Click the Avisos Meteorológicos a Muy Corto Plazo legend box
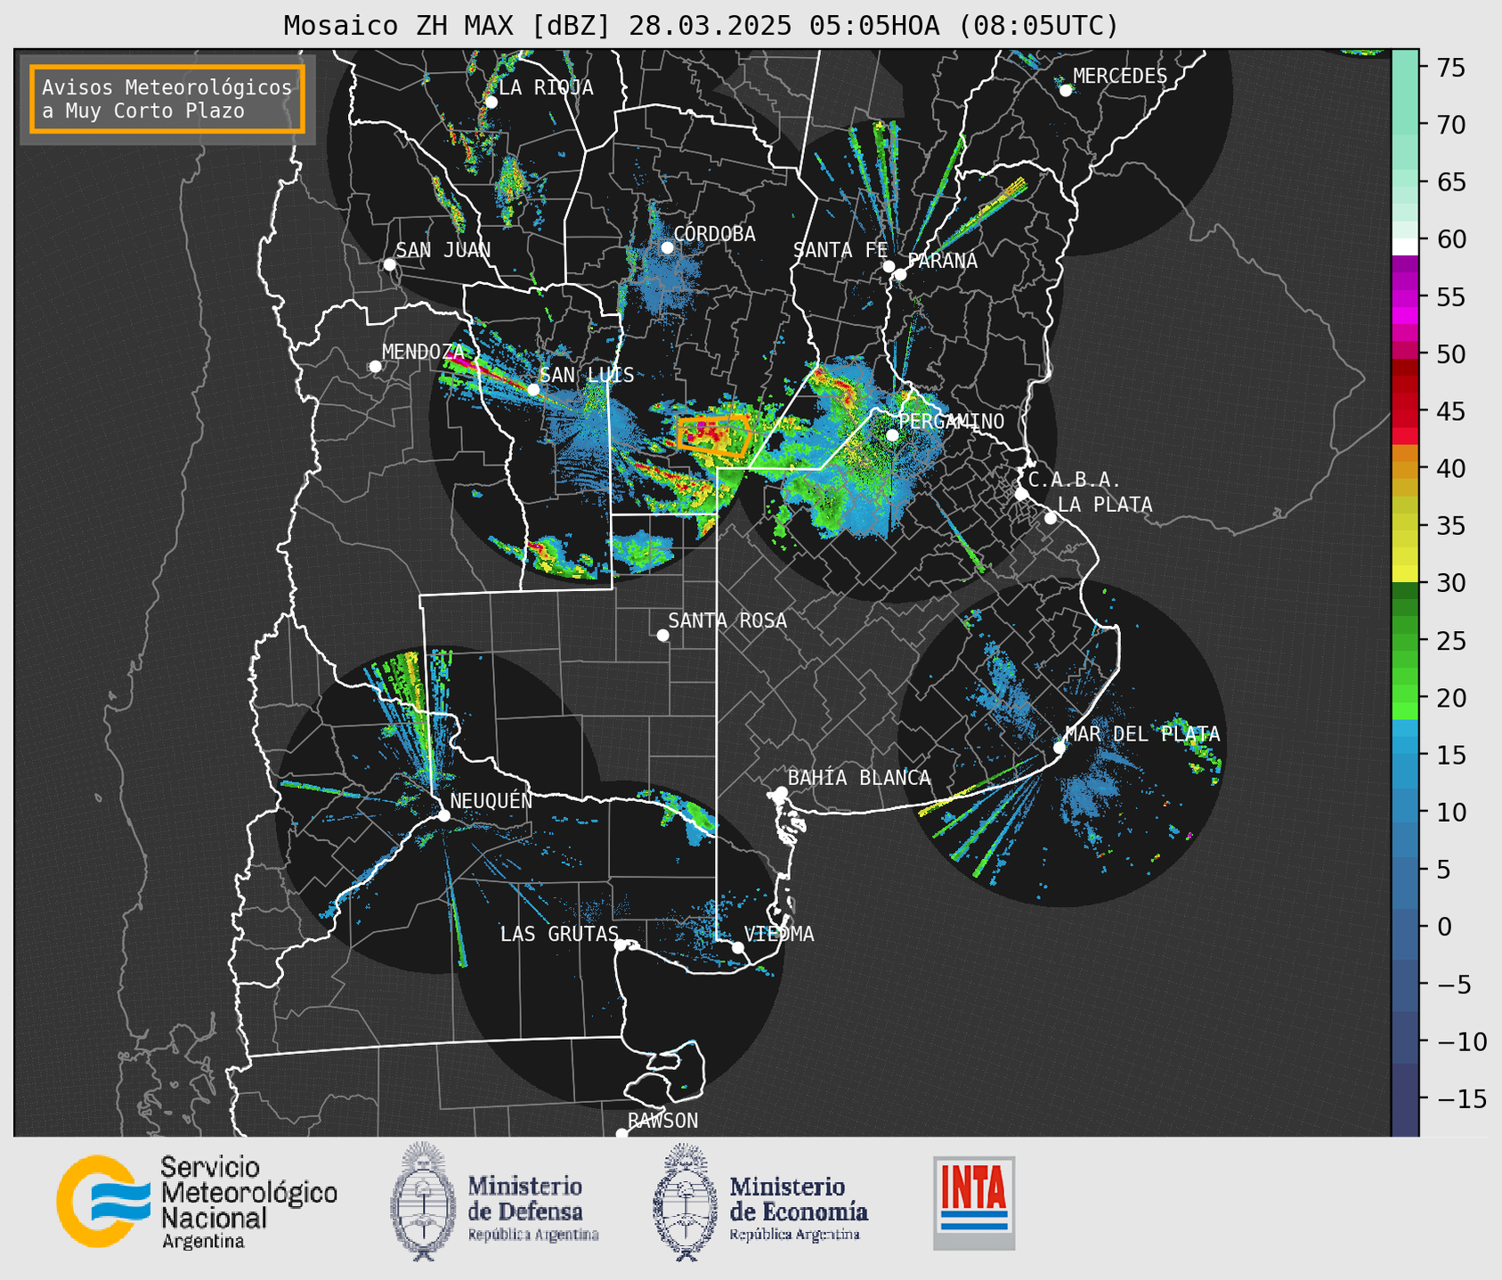 click(x=167, y=99)
